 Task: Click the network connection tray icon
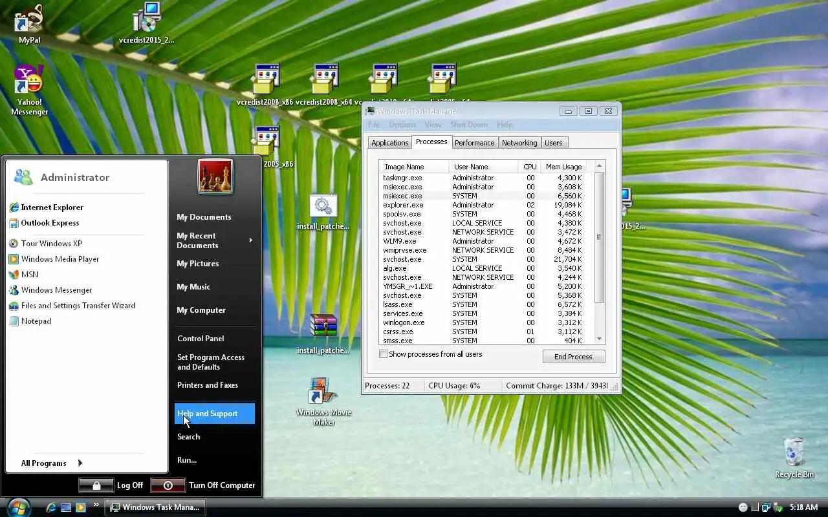tap(766, 507)
